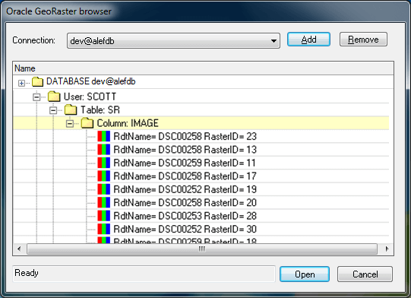Select text 'RdtName= DSC00252 RasterID= 30'

click(185, 229)
